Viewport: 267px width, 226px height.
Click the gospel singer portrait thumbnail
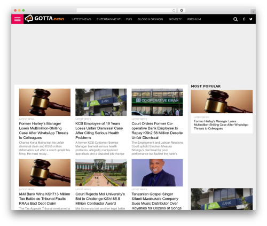(x=157, y=173)
